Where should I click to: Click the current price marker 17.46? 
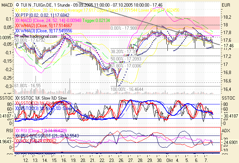(x=228, y=46)
